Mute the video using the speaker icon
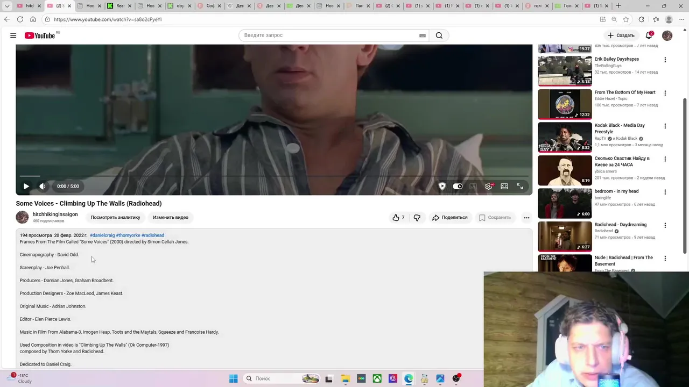The image size is (689, 387). [42, 186]
